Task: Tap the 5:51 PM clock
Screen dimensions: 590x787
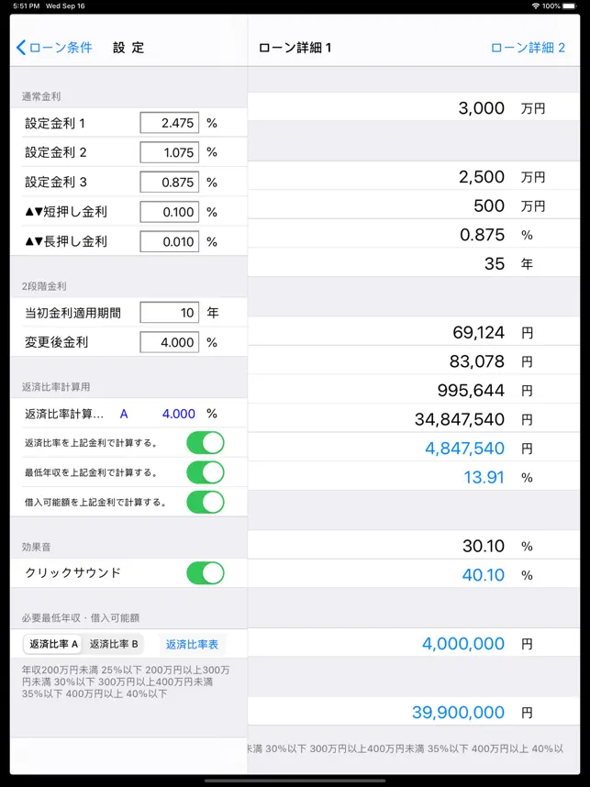Action: [27, 6]
